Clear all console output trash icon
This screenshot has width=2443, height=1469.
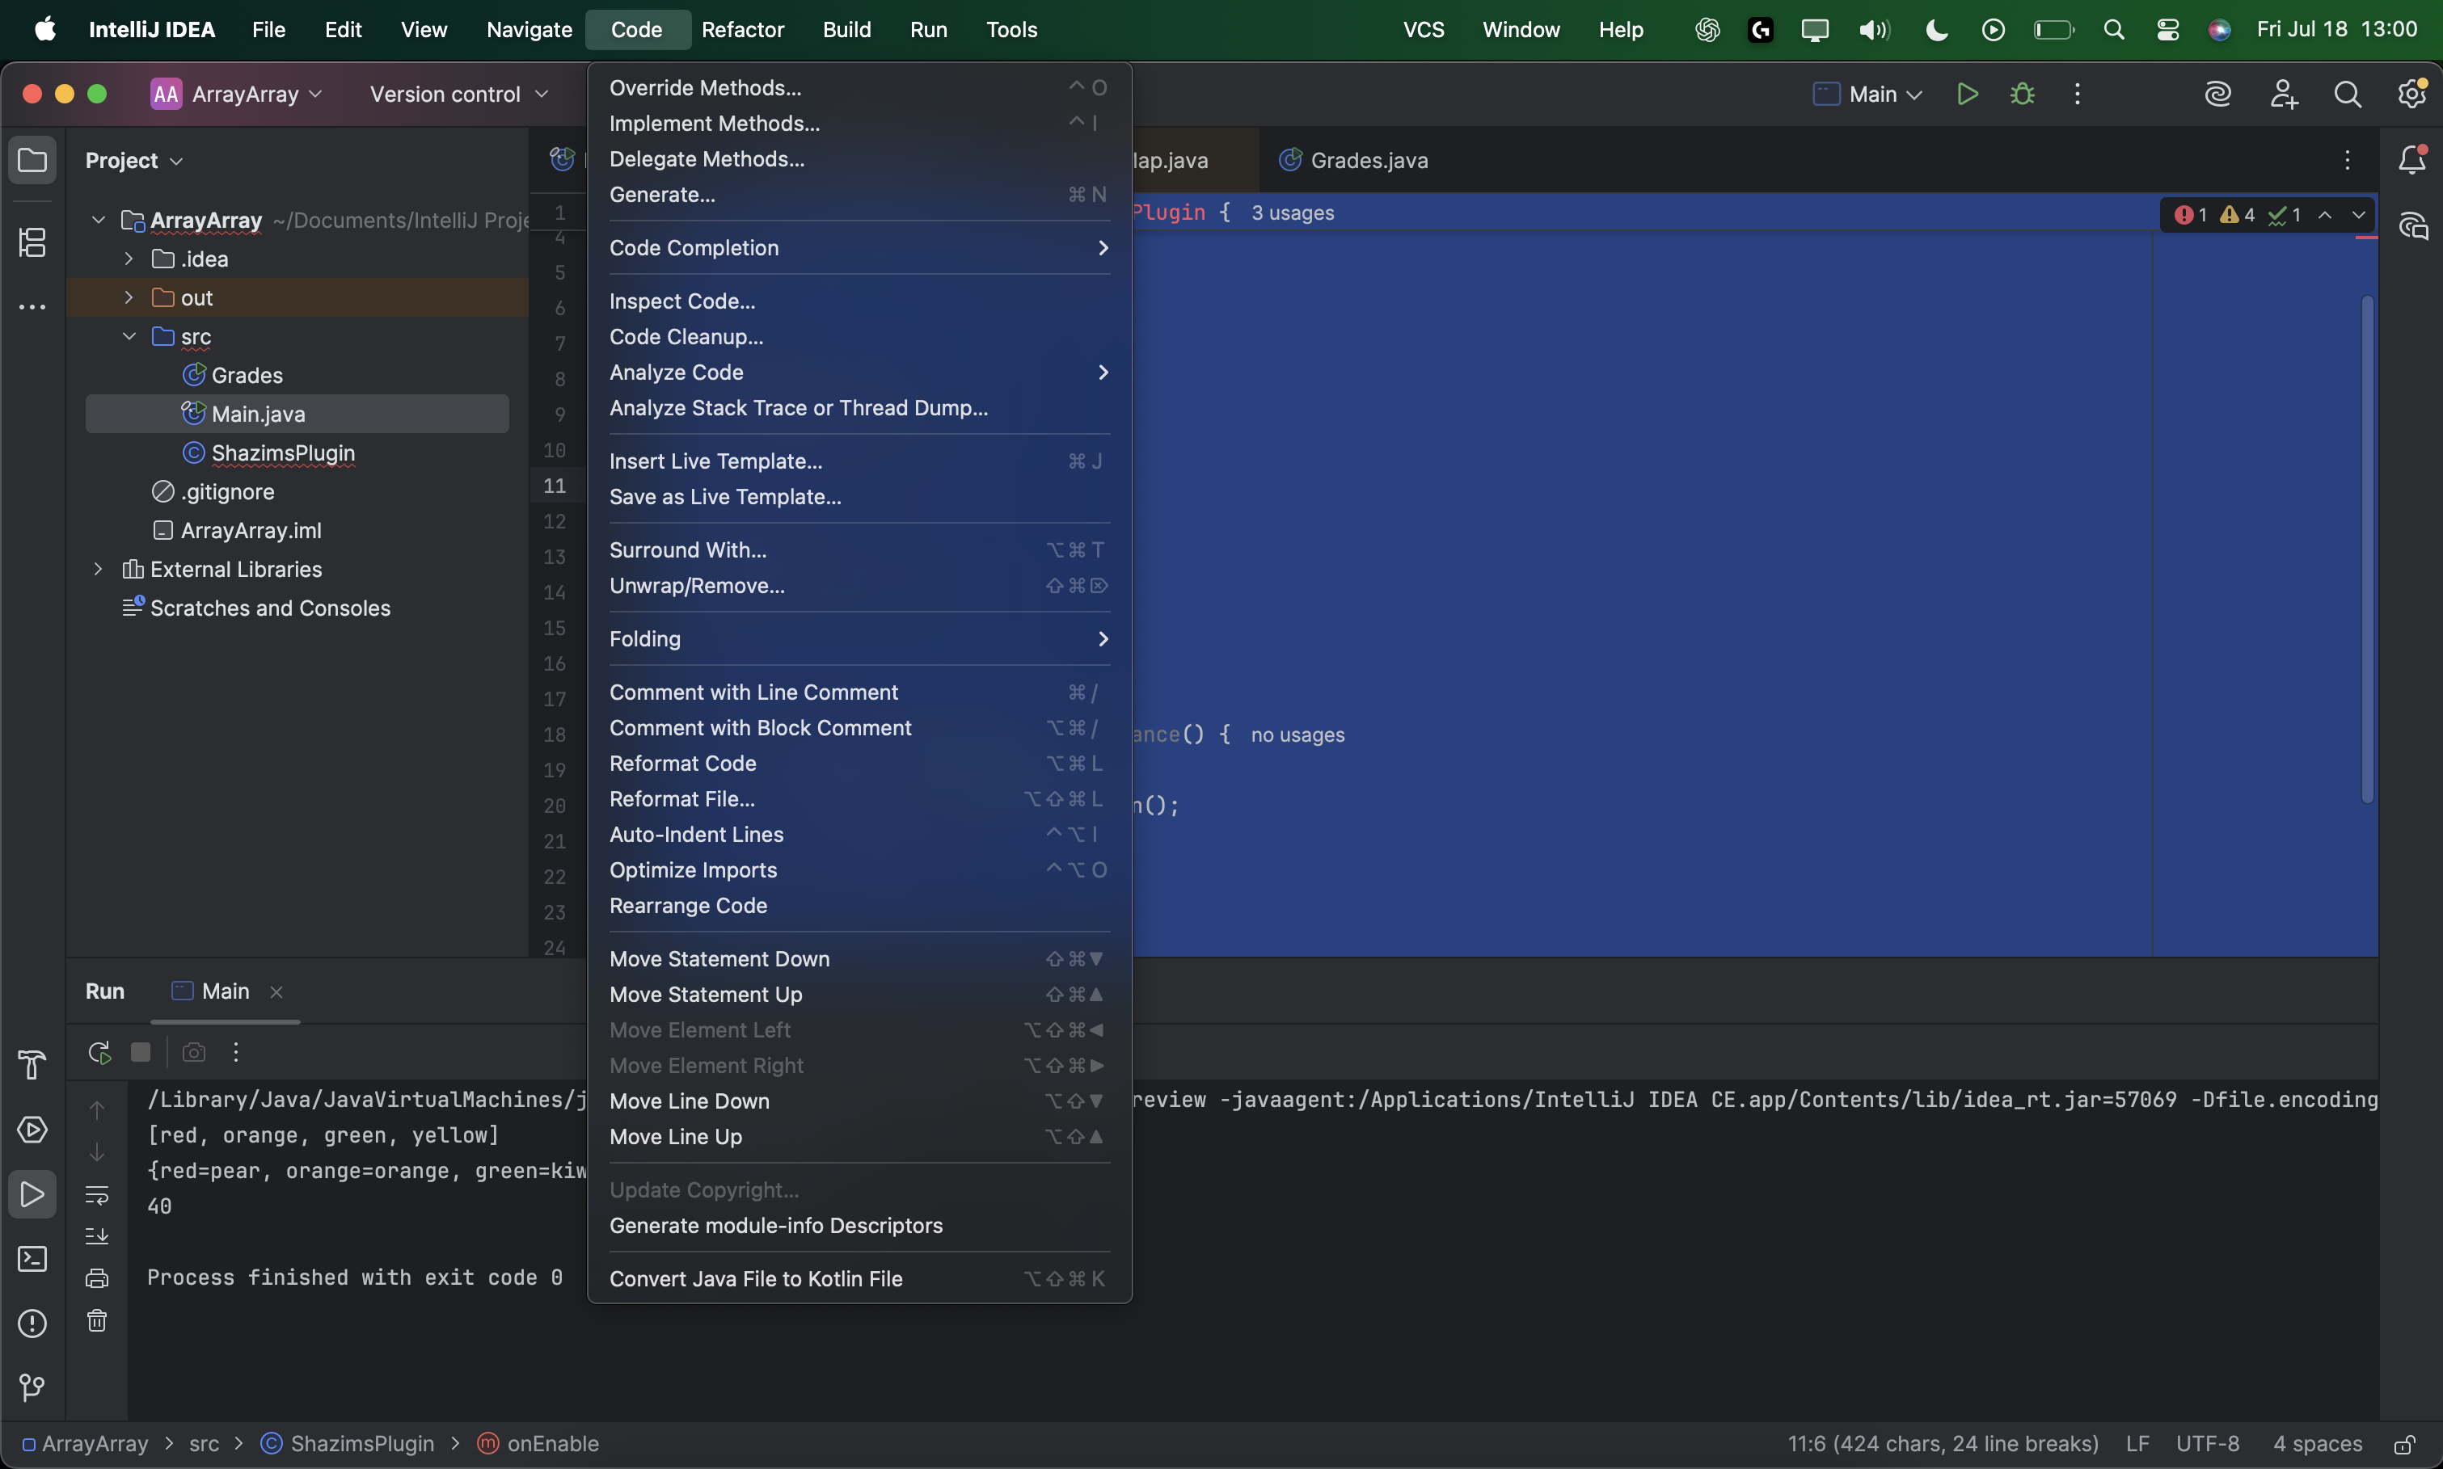tap(97, 1320)
